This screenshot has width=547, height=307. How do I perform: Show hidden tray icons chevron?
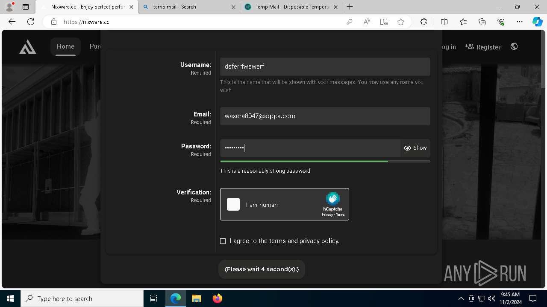tap(461, 298)
